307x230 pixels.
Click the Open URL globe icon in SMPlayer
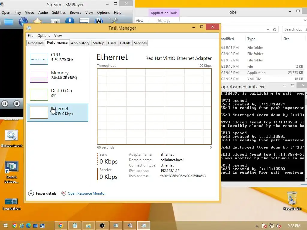[x=23, y=21]
